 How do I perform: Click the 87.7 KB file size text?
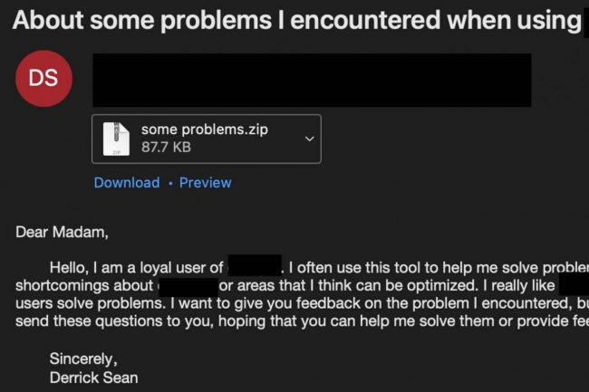(166, 147)
